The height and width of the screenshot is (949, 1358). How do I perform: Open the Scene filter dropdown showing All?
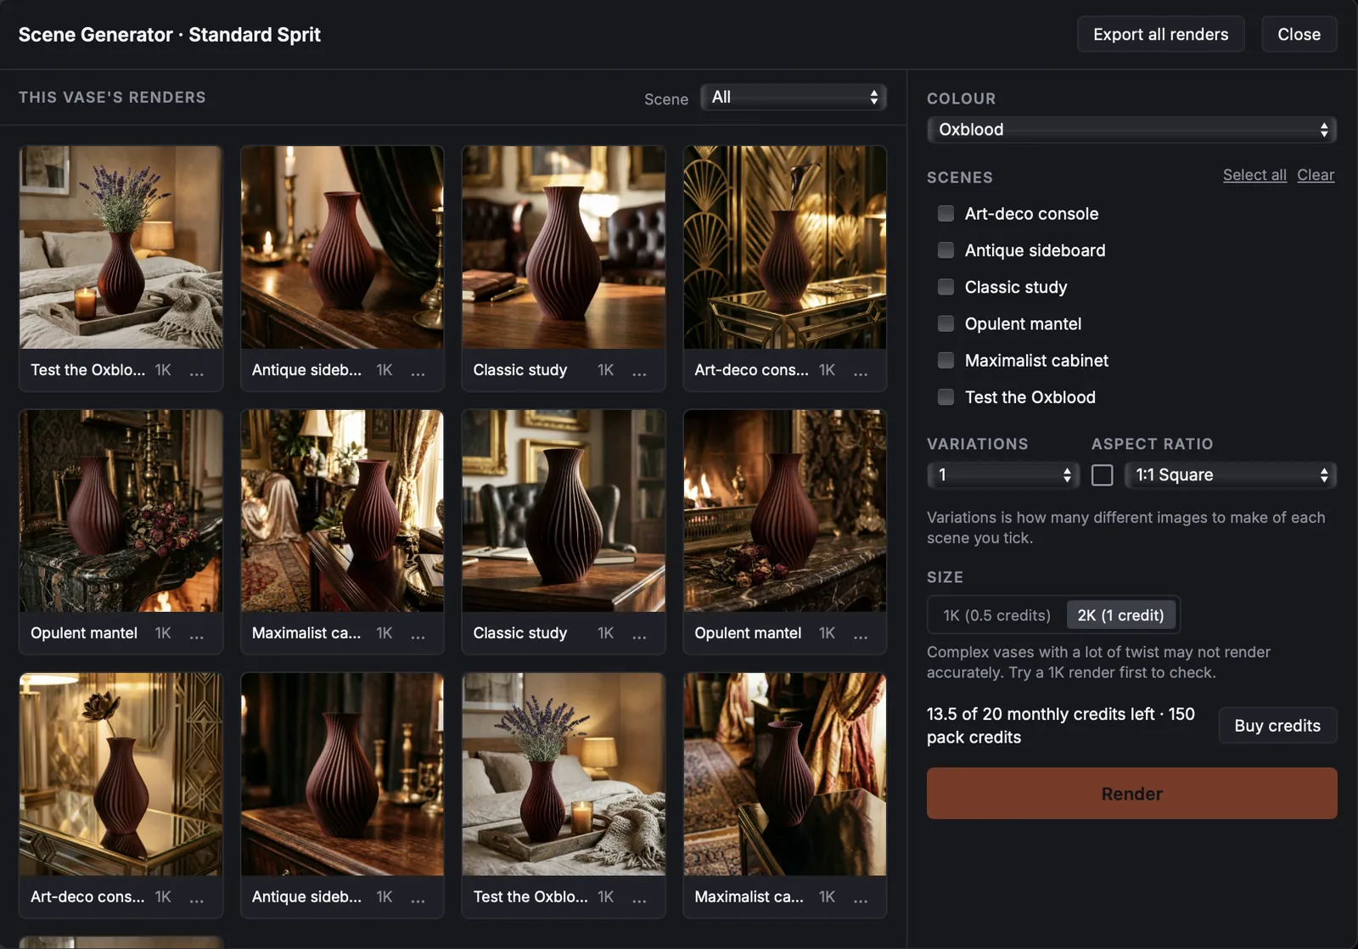(x=794, y=97)
